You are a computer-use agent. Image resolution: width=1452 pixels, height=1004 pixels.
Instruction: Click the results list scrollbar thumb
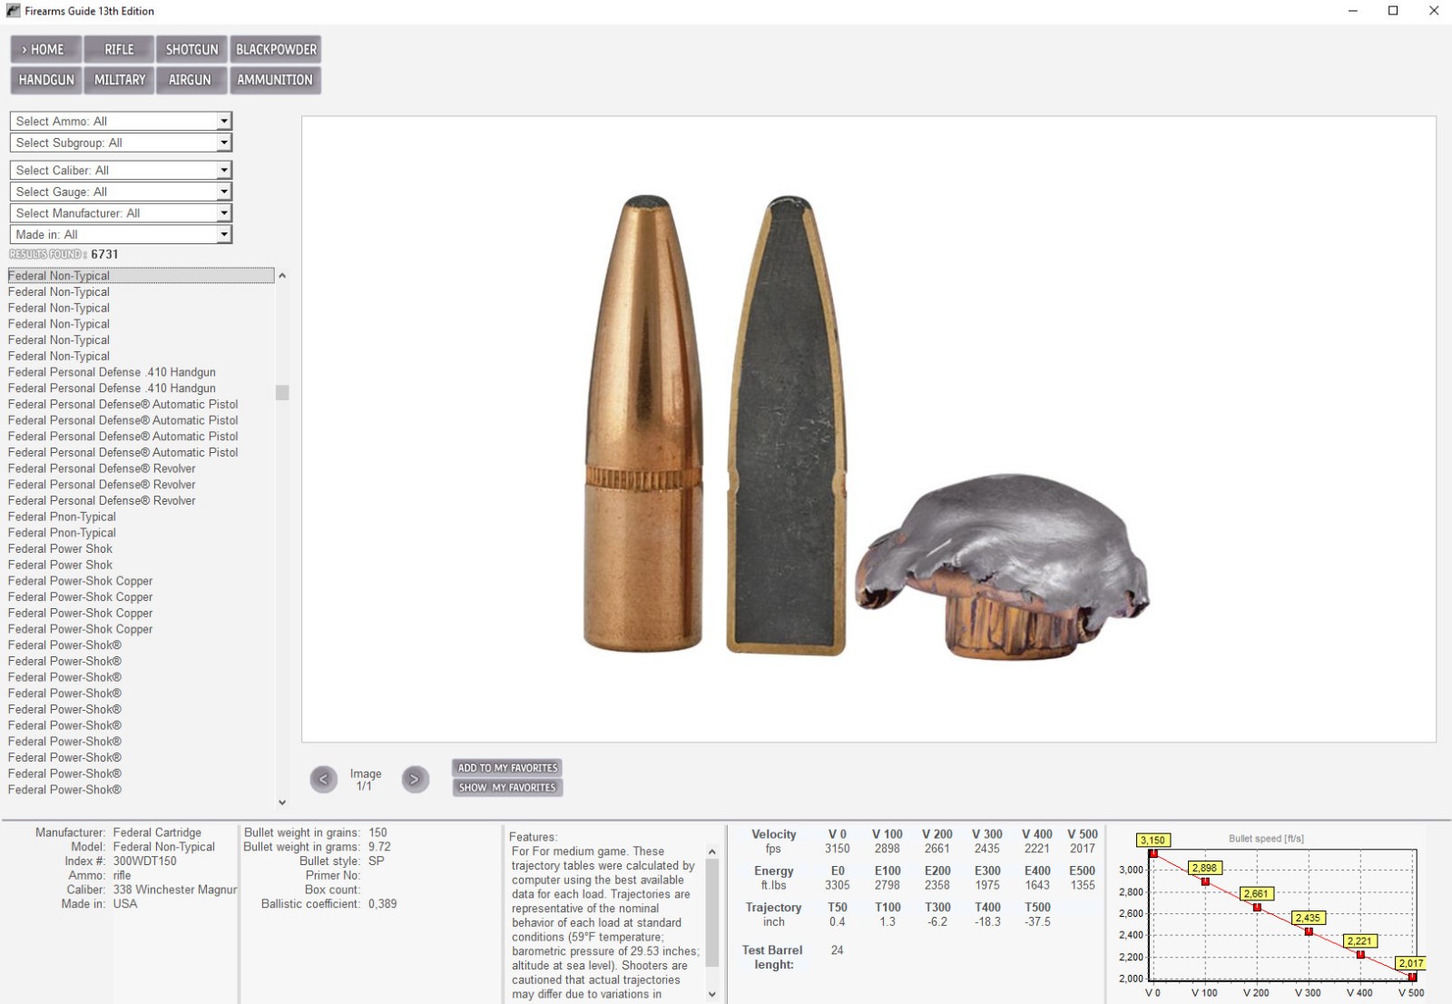point(282,392)
